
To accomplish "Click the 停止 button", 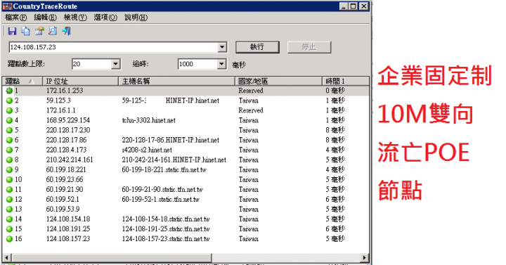I will pos(309,47).
